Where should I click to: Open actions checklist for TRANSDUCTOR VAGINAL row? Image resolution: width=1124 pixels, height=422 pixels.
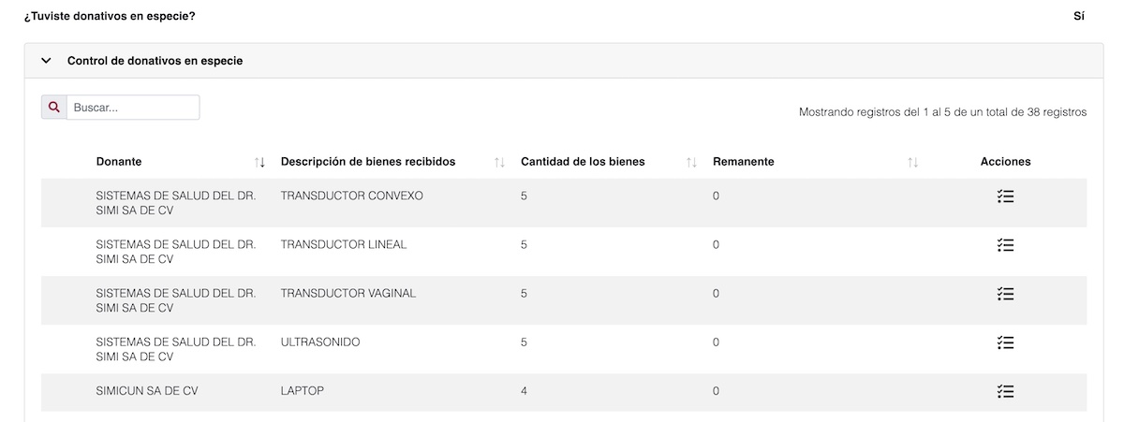click(x=1005, y=294)
